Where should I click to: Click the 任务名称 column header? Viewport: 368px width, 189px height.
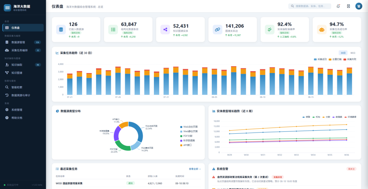pyautogui.click(x=60, y=176)
